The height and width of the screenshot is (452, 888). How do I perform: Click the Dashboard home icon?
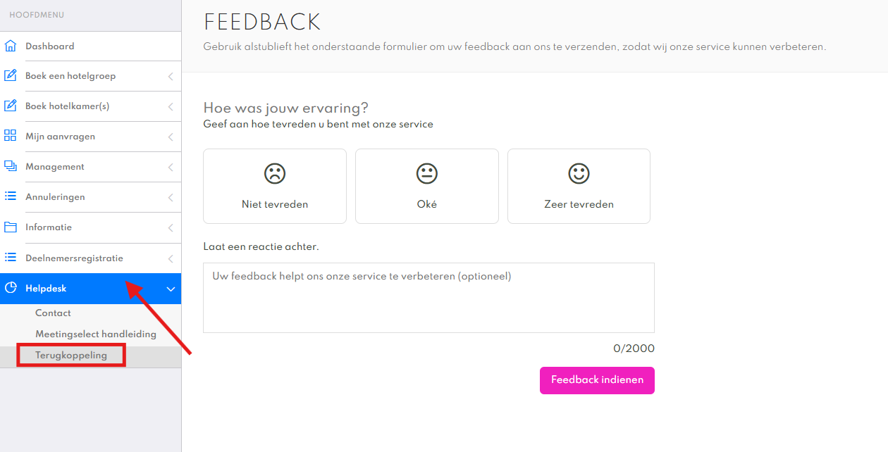coord(10,46)
